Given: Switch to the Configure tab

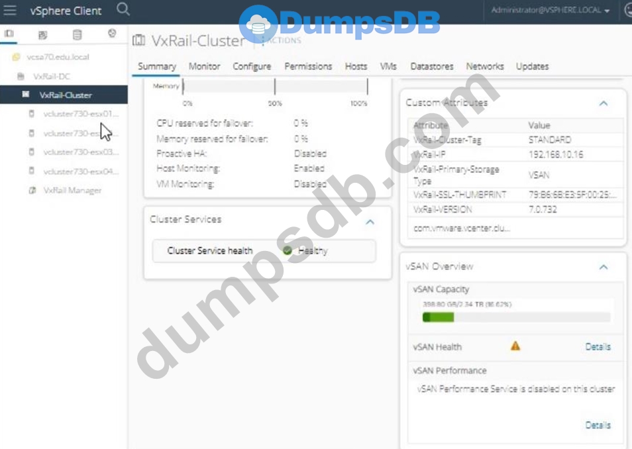Looking at the screenshot, I should point(252,66).
